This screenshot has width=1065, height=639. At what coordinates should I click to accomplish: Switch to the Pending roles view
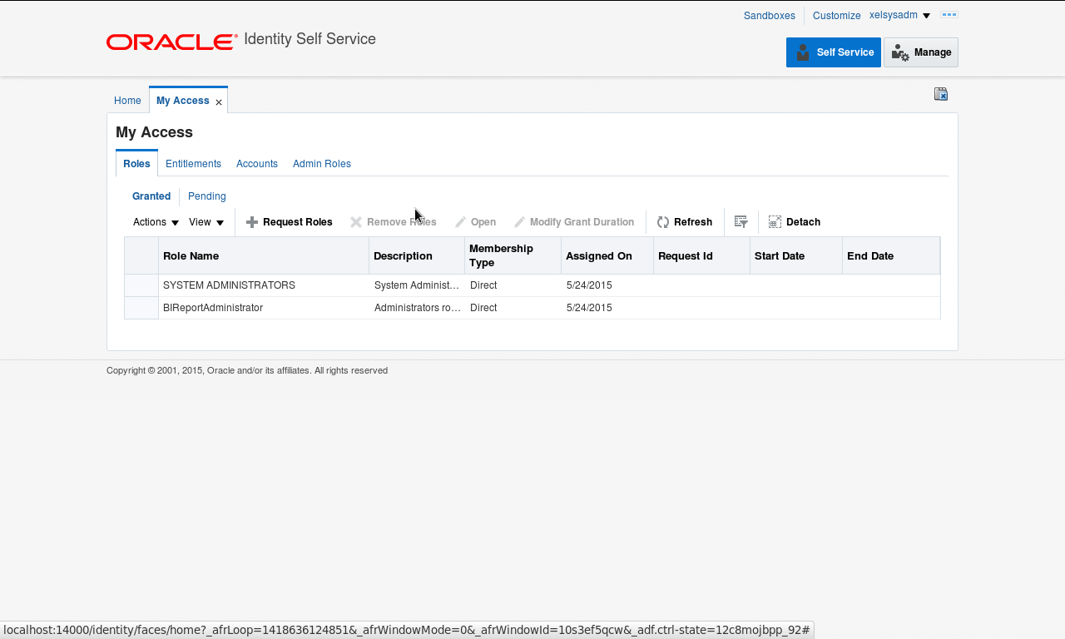coord(206,196)
